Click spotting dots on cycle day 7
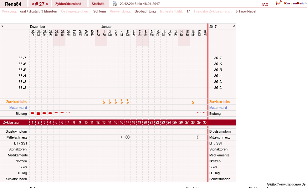Viewport: 307px width, 188px height. tap(68, 112)
